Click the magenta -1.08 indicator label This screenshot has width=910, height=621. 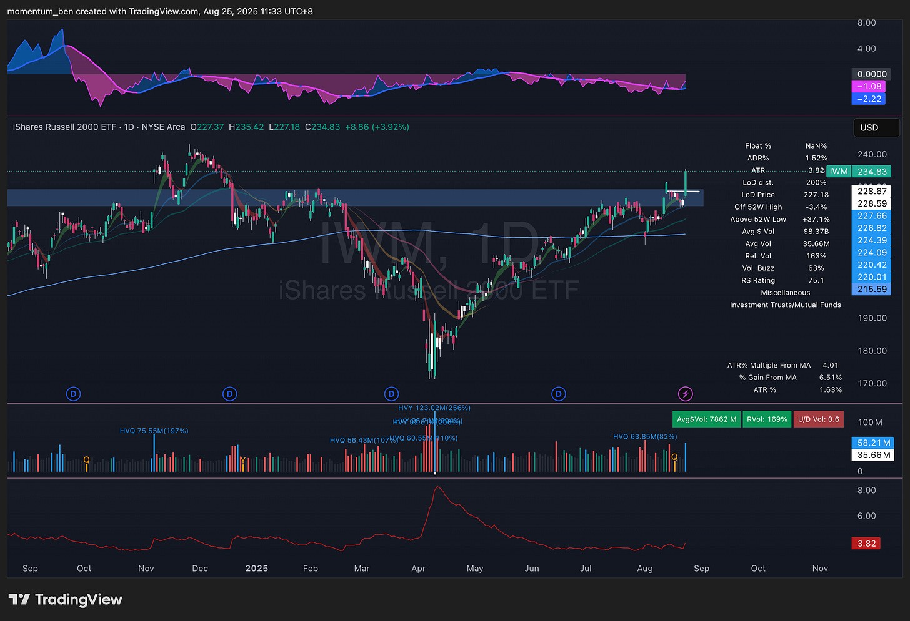point(869,86)
